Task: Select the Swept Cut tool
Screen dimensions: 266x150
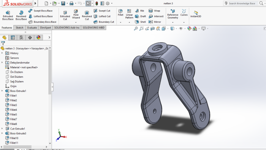Action: tap(102, 11)
